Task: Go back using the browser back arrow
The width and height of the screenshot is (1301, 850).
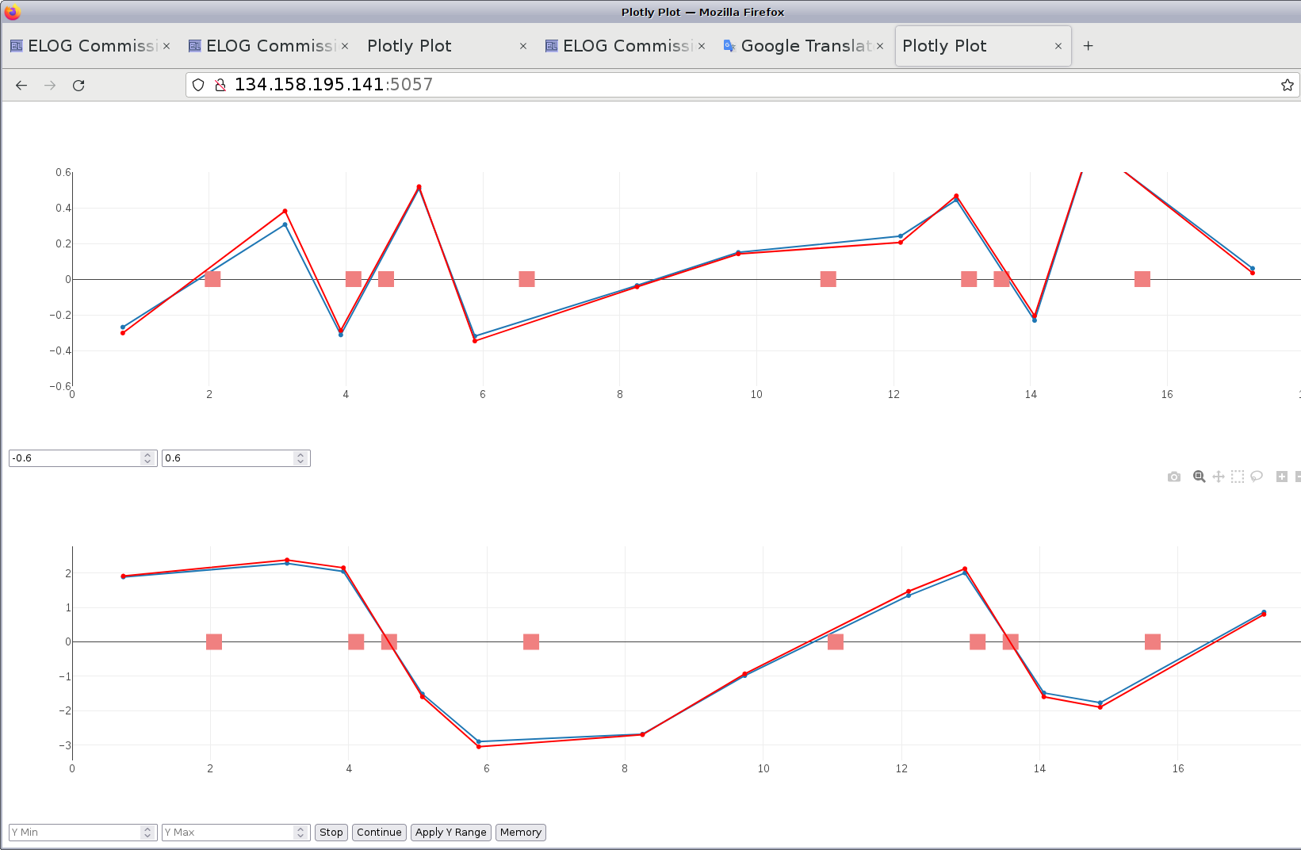Action: (21, 86)
